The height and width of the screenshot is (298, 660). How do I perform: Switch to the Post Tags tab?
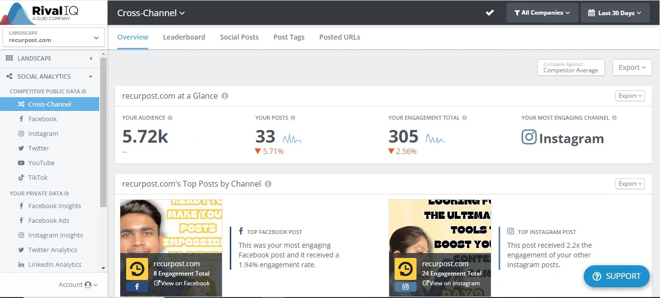click(289, 37)
